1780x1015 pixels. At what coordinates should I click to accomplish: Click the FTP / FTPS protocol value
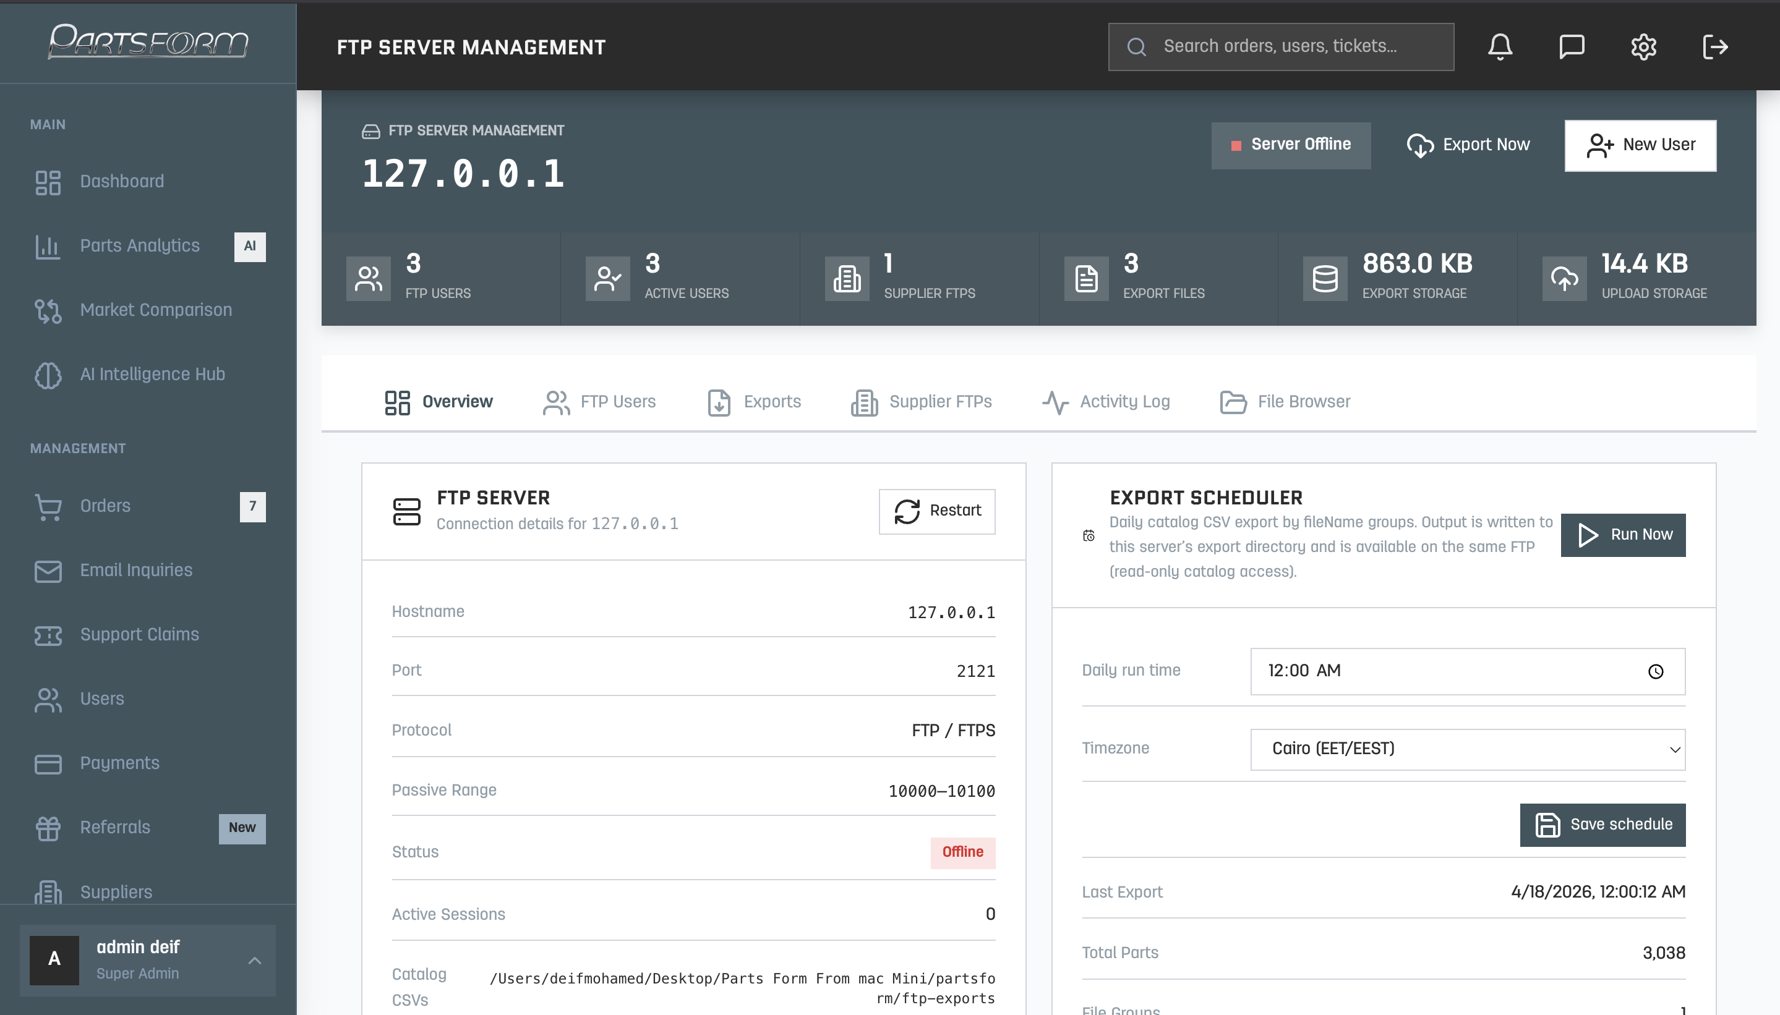[x=954, y=731]
